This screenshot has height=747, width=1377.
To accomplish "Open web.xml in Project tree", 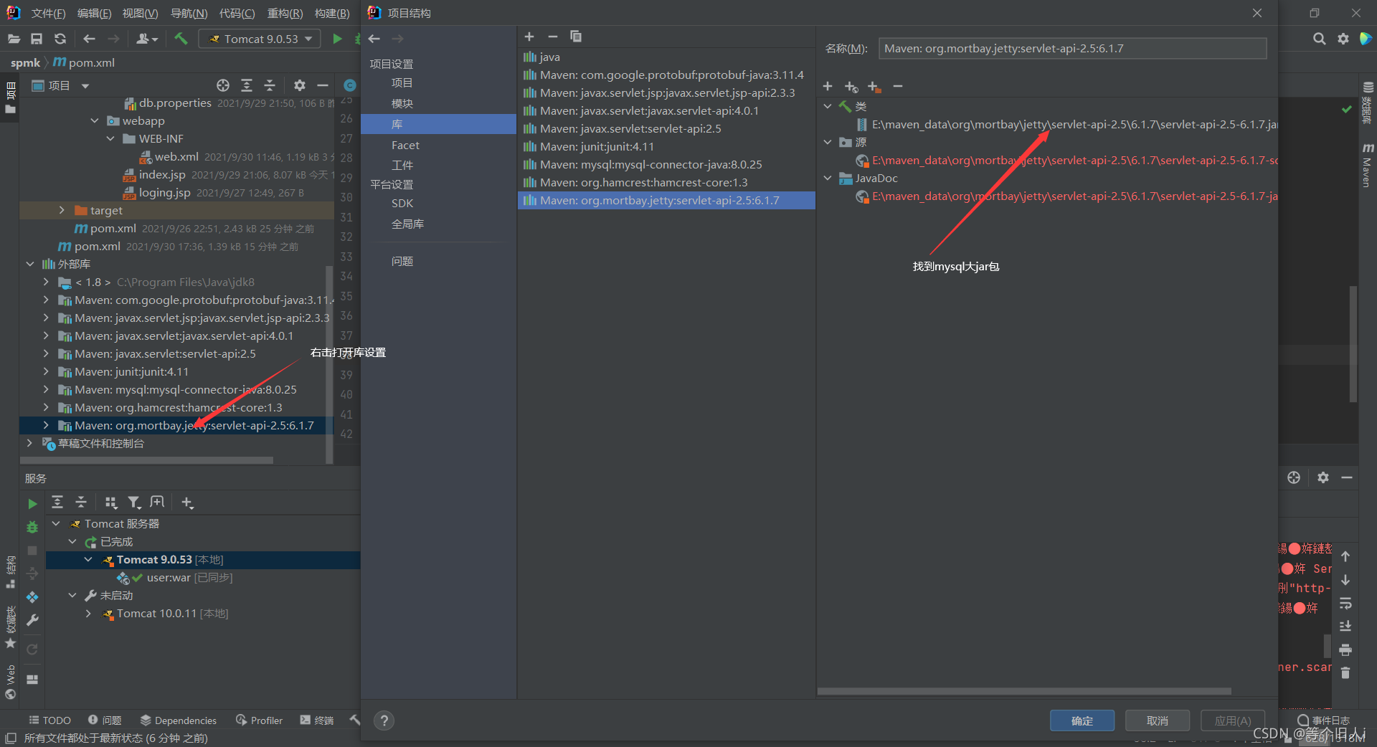I will pos(176,156).
